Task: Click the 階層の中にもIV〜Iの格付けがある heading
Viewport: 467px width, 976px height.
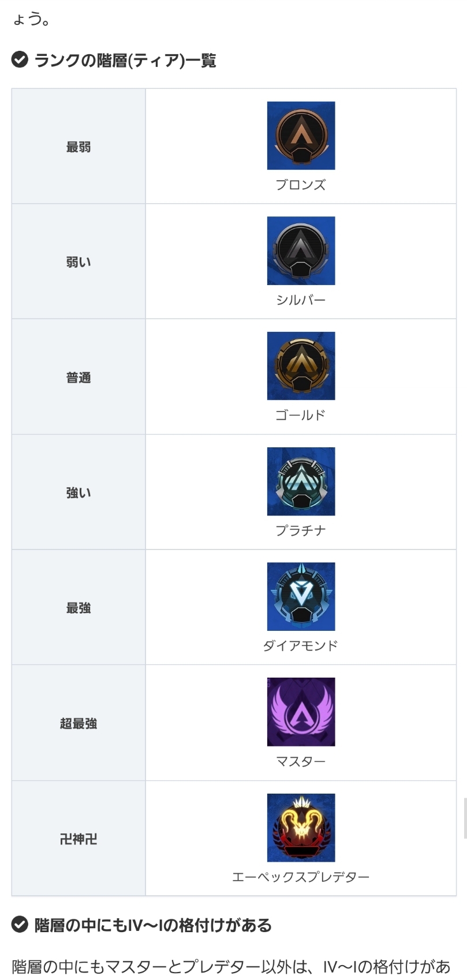Action: pyautogui.click(x=153, y=925)
